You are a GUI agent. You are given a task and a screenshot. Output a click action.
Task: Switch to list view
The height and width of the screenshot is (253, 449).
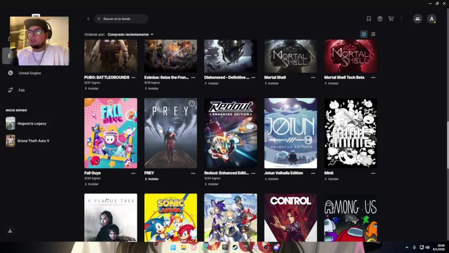click(x=373, y=34)
